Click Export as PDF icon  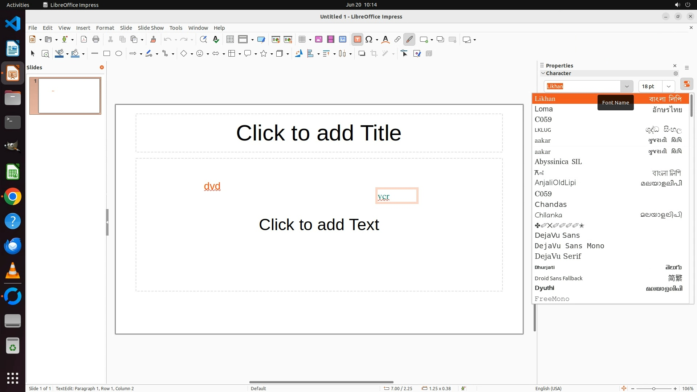(84, 40)
